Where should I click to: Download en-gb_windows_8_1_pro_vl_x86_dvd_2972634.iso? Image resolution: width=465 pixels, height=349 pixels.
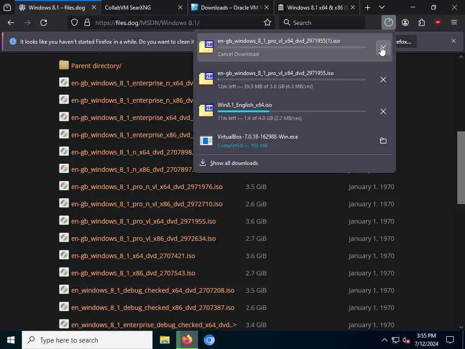coord(143,238)
